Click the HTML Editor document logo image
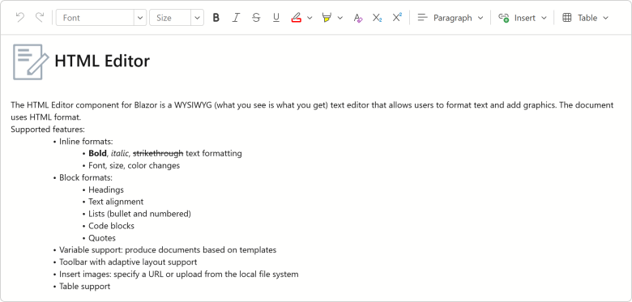Viewport: 632px width, 302px height. [31, 62]
